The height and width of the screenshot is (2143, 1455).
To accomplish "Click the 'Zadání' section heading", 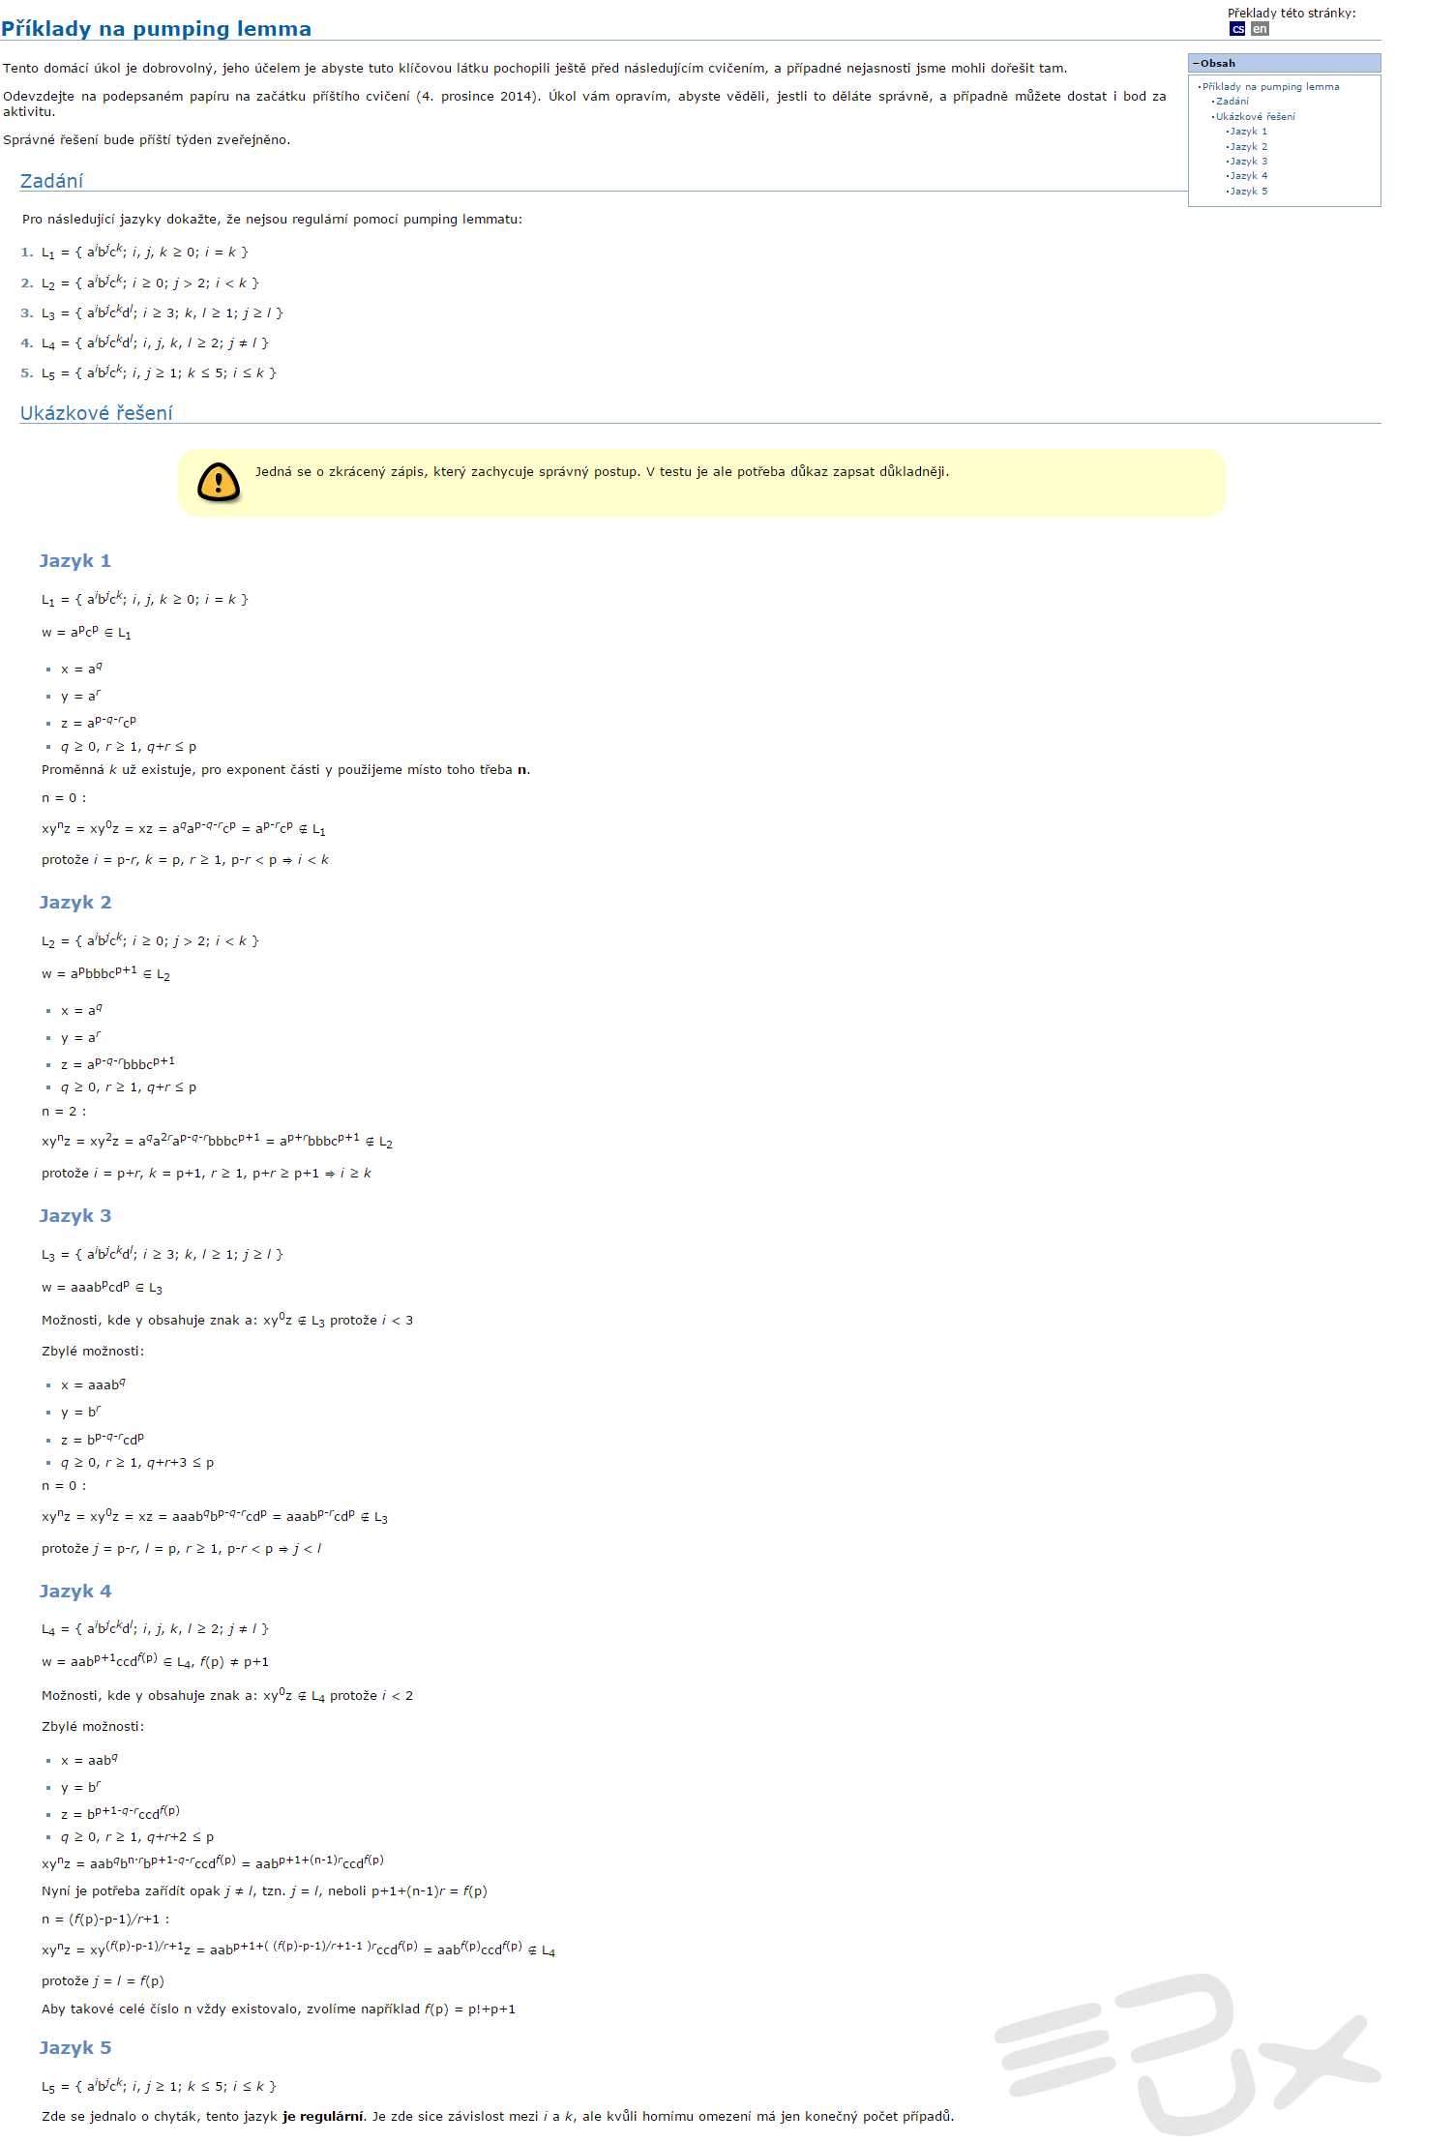I will [51, 181].
